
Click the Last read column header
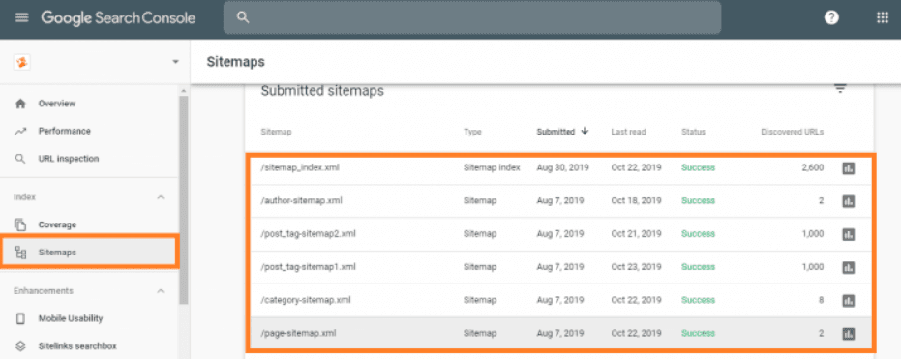pyautogui.click(x=628, y=132)
